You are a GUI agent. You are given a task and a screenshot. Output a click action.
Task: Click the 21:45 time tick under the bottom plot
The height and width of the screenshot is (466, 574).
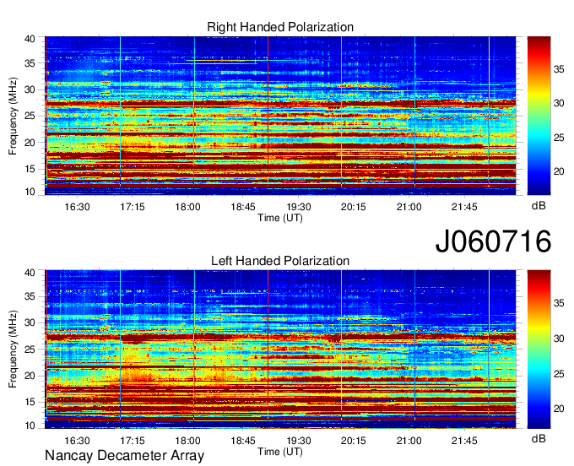464,441
